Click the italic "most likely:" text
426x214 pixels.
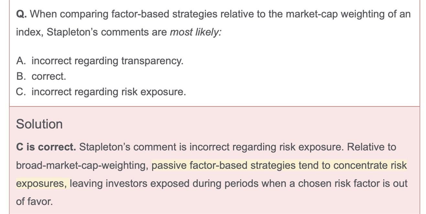point(195,32)
